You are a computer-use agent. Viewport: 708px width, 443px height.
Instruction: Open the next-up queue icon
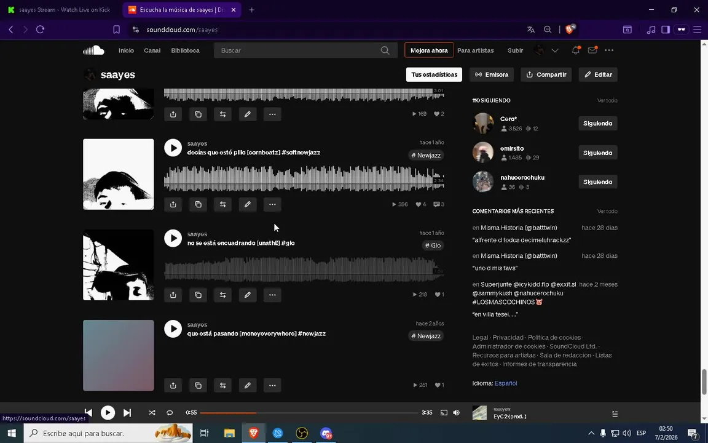(x=615, y=413)
